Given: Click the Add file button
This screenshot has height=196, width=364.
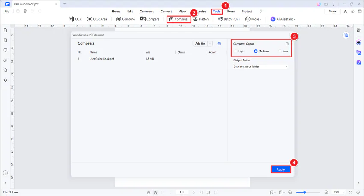Looking at the screenshot, I should (x=200, y=44).
